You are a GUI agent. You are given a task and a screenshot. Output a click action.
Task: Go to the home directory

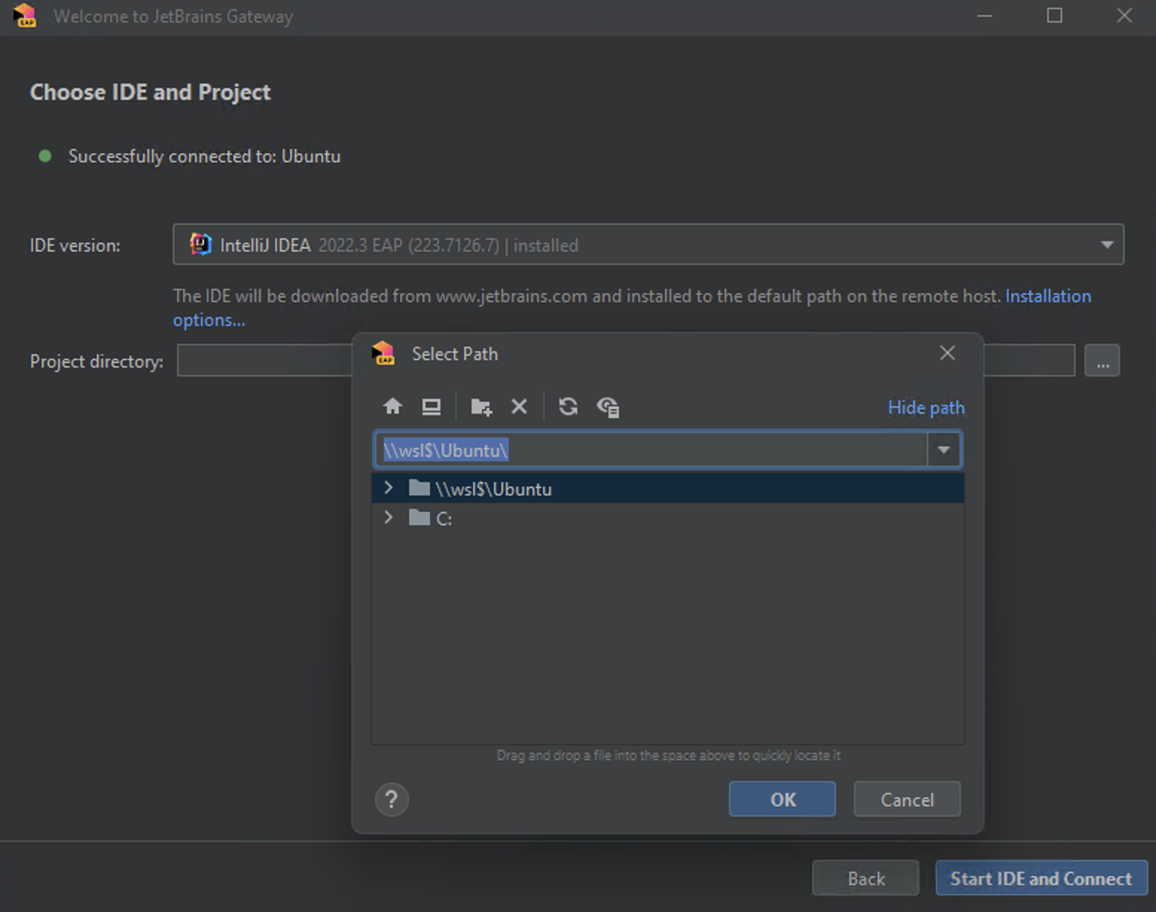click(x=393, y=406)
